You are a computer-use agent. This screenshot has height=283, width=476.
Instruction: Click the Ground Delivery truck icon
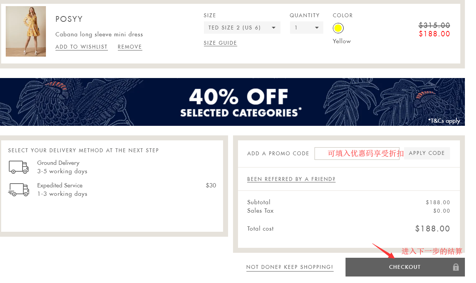pyautogui.click(x=18, y=167)
